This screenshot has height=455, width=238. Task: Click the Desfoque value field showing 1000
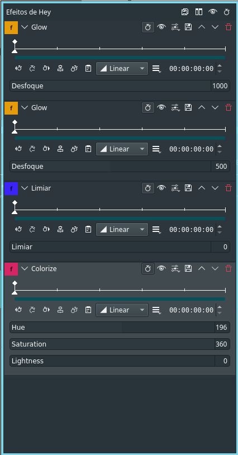(x=220, y=86)
